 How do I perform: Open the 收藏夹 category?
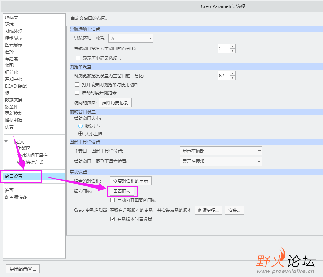point(12,18)
